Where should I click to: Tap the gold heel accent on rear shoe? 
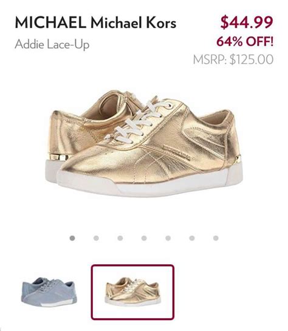tap(59, 157)
